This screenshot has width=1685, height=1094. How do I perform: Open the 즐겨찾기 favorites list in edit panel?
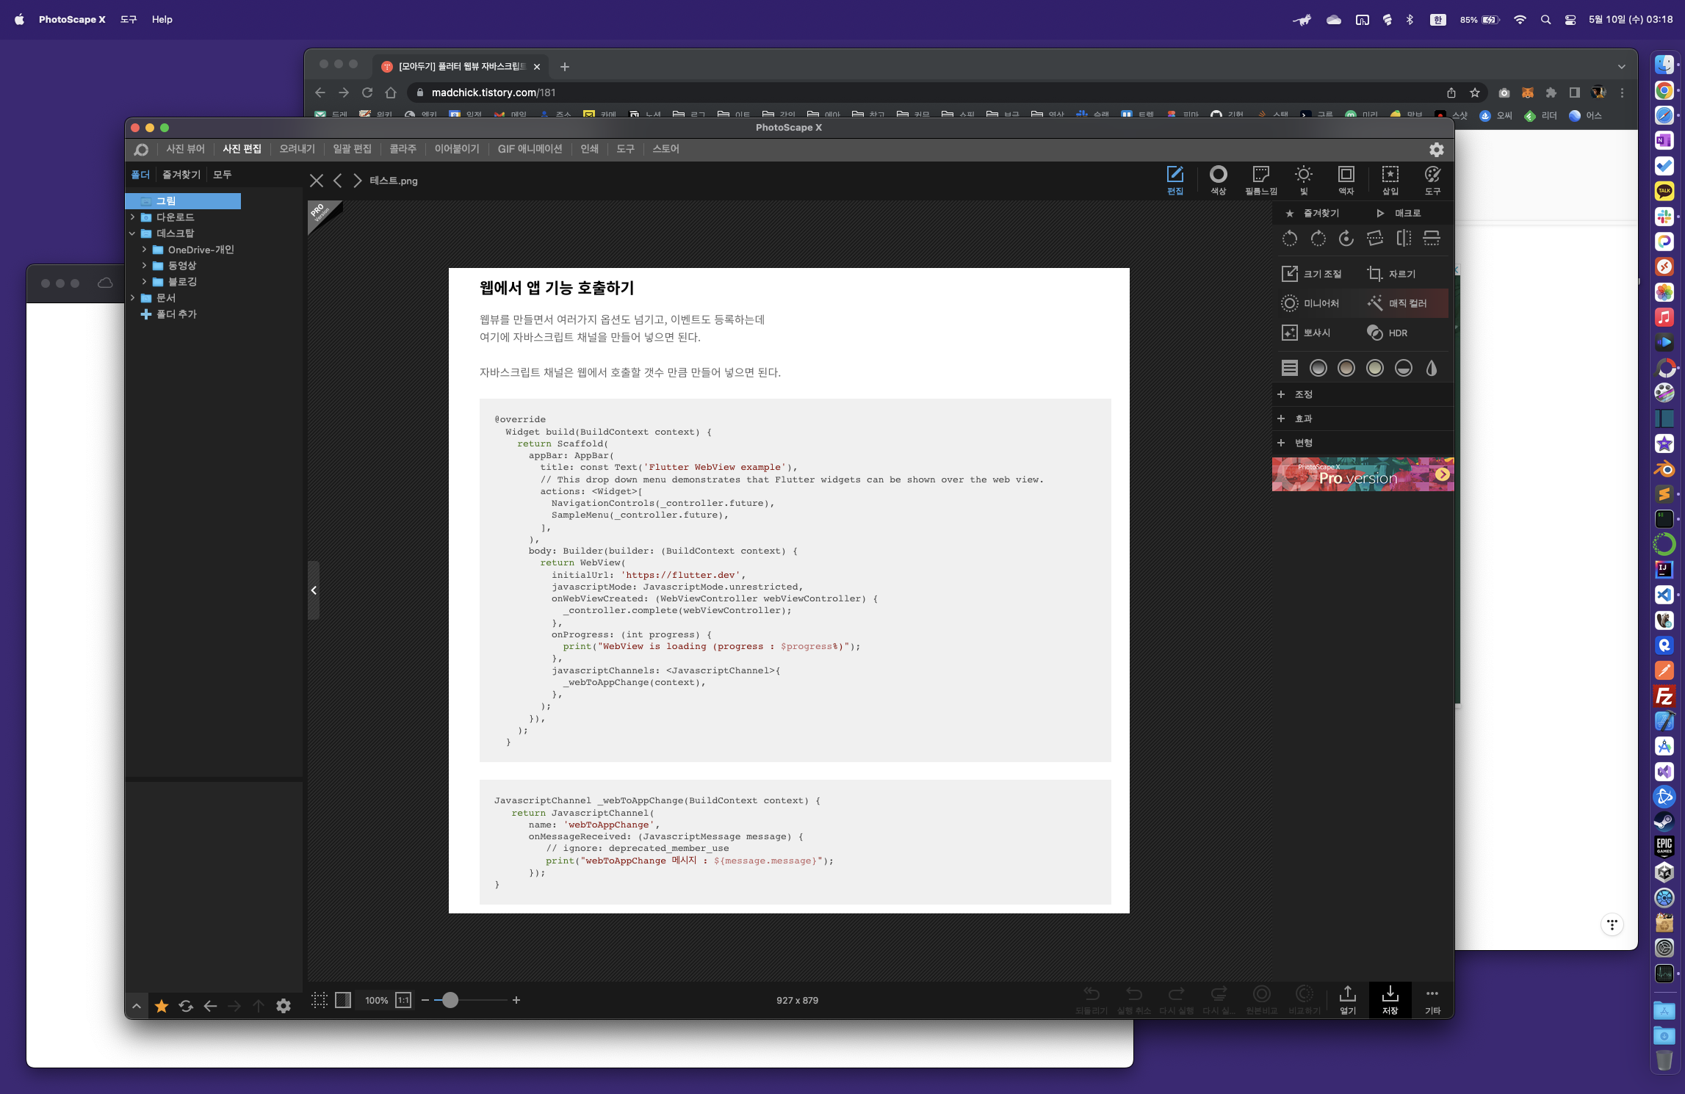click(x=1313, y=213)
